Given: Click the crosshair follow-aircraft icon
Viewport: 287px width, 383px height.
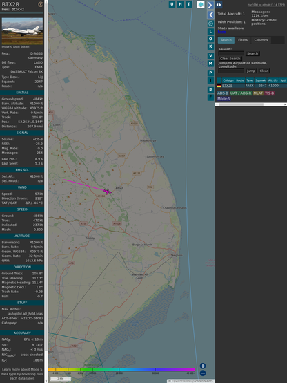Looking at the screenshot, I should coord(210,24).
